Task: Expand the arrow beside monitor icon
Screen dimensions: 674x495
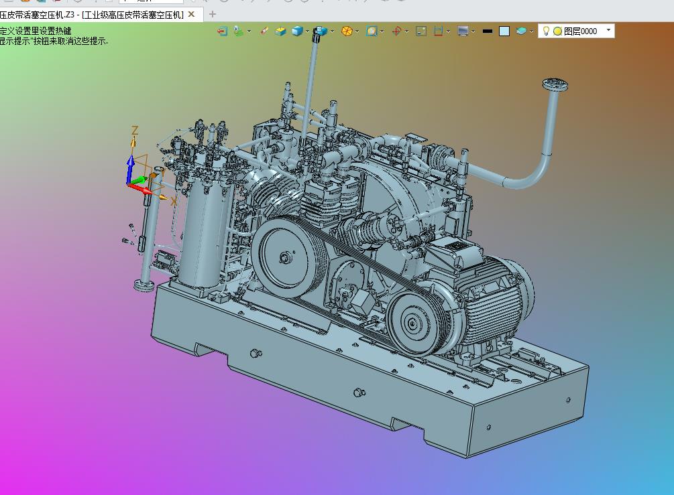Action: tap(473, 31)
